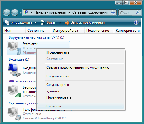Click the Starblazer connection name
Screen dimensions: 144x124
pyautogui.click(x=30, y=44)
